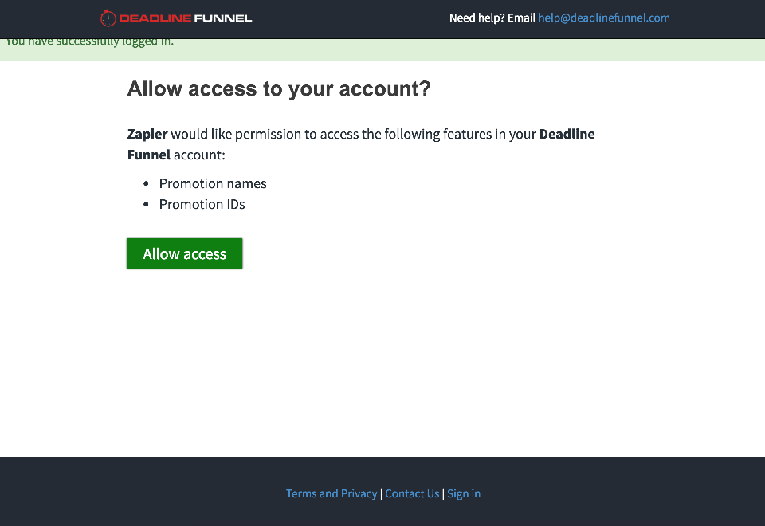Open the help@deadlinefunnel.com email link

point(603,18)
